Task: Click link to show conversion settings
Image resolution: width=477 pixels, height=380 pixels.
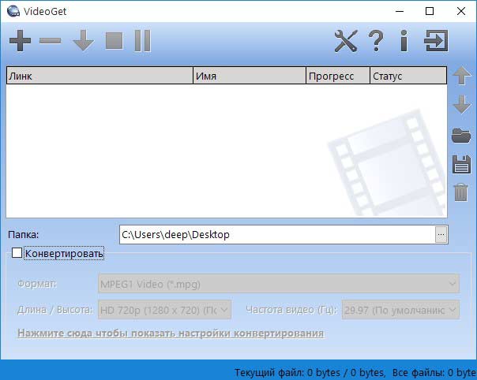Action: 171,333
